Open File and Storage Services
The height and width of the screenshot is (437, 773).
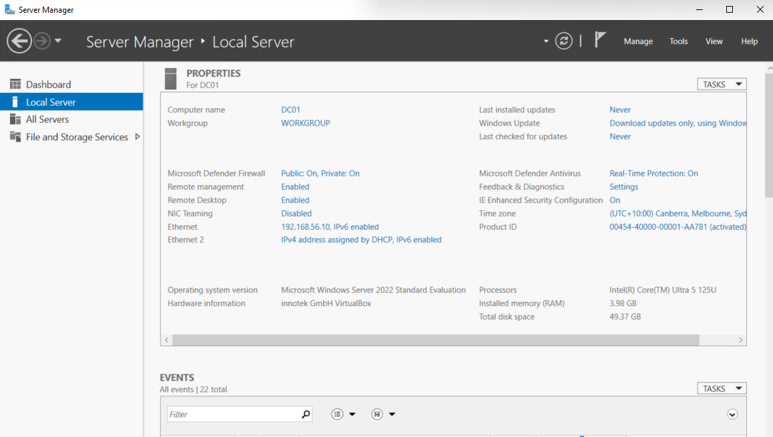[x=77, y=137]
